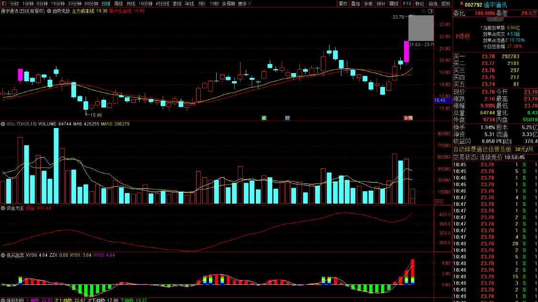
Task: Click the 买四 bid price 23.75
Action: 488,77
